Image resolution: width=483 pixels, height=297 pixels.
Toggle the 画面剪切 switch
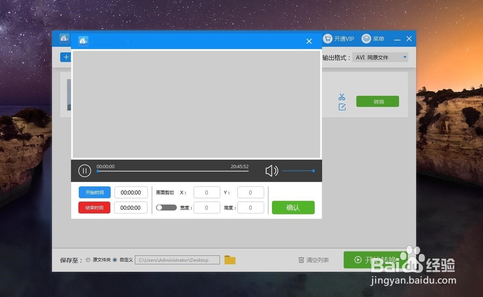click(166, 208)
